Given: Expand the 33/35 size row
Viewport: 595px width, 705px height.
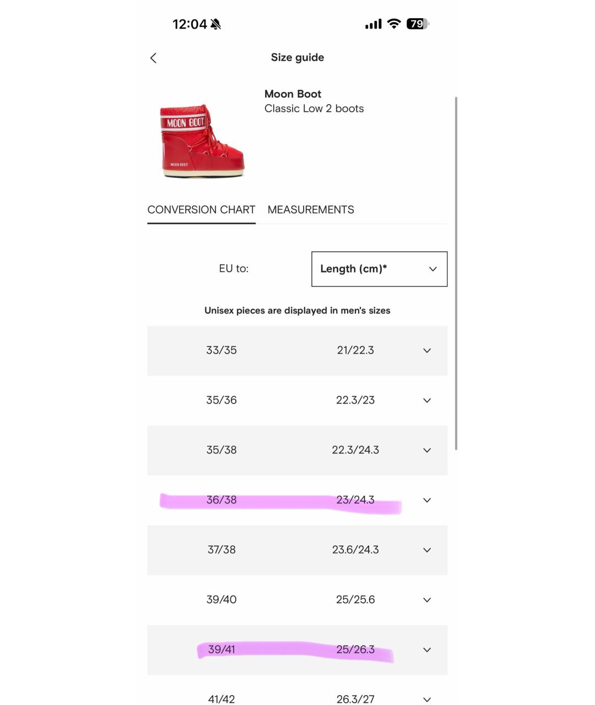Looking at the screenshot, I should (x=427, y=350).
